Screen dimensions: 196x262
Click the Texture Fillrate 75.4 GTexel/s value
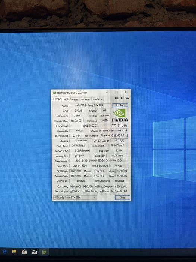(x=117, y=146)
